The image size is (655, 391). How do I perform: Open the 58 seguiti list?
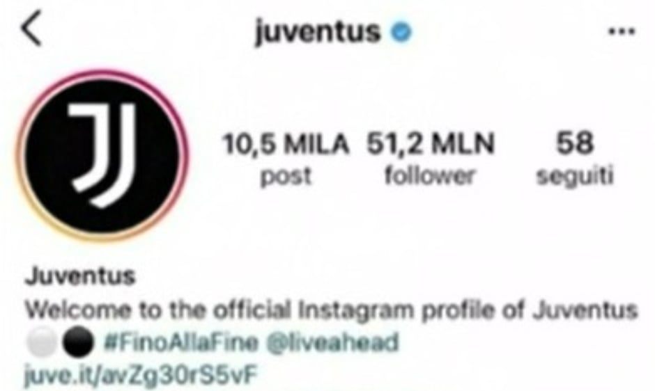coord(575,159)
